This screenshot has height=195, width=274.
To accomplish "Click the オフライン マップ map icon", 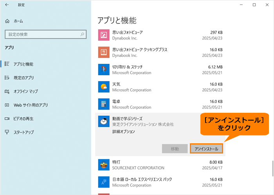I will 7,91.
